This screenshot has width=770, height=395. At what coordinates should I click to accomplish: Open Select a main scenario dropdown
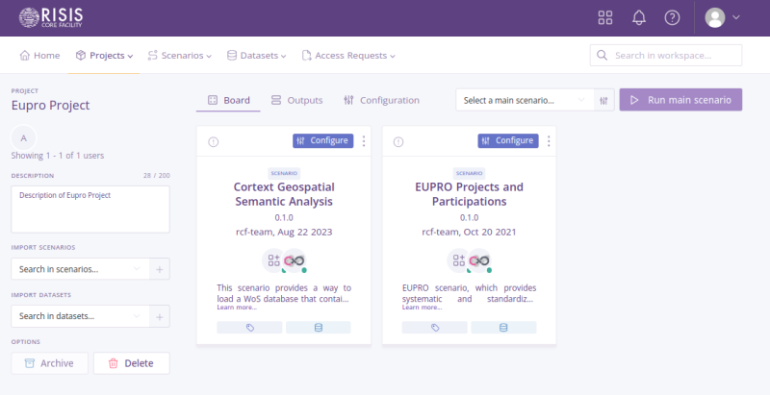[x=525, y=100]
